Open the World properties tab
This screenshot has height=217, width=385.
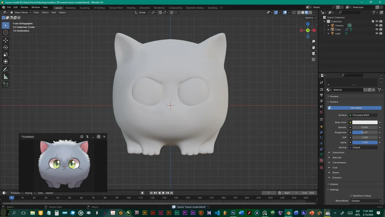321,112
